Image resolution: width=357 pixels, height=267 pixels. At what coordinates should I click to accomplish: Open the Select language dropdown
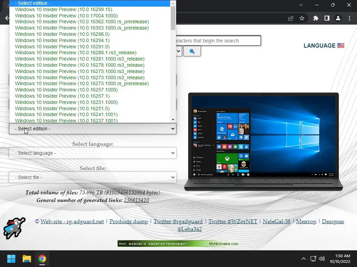pos(93,153)
